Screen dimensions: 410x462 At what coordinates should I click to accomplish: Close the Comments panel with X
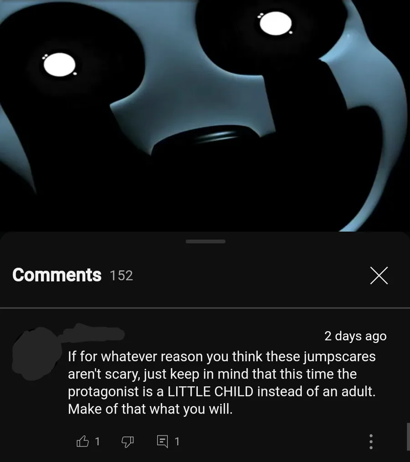tap(379, 275)
